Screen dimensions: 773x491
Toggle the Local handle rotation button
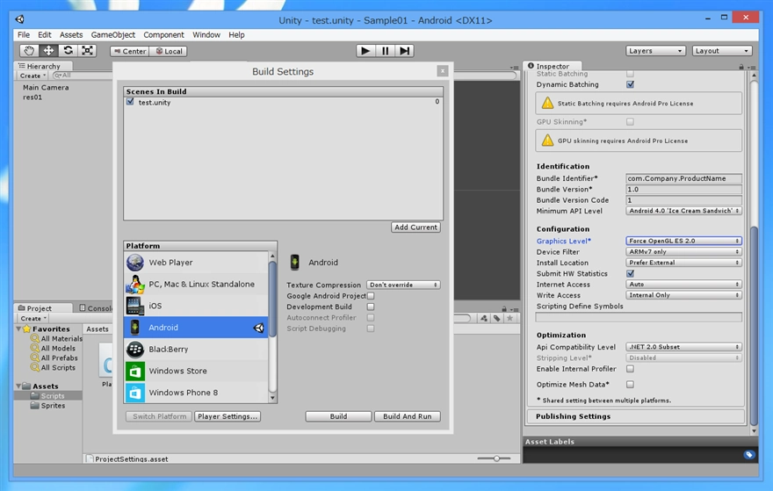click(168, 51)
